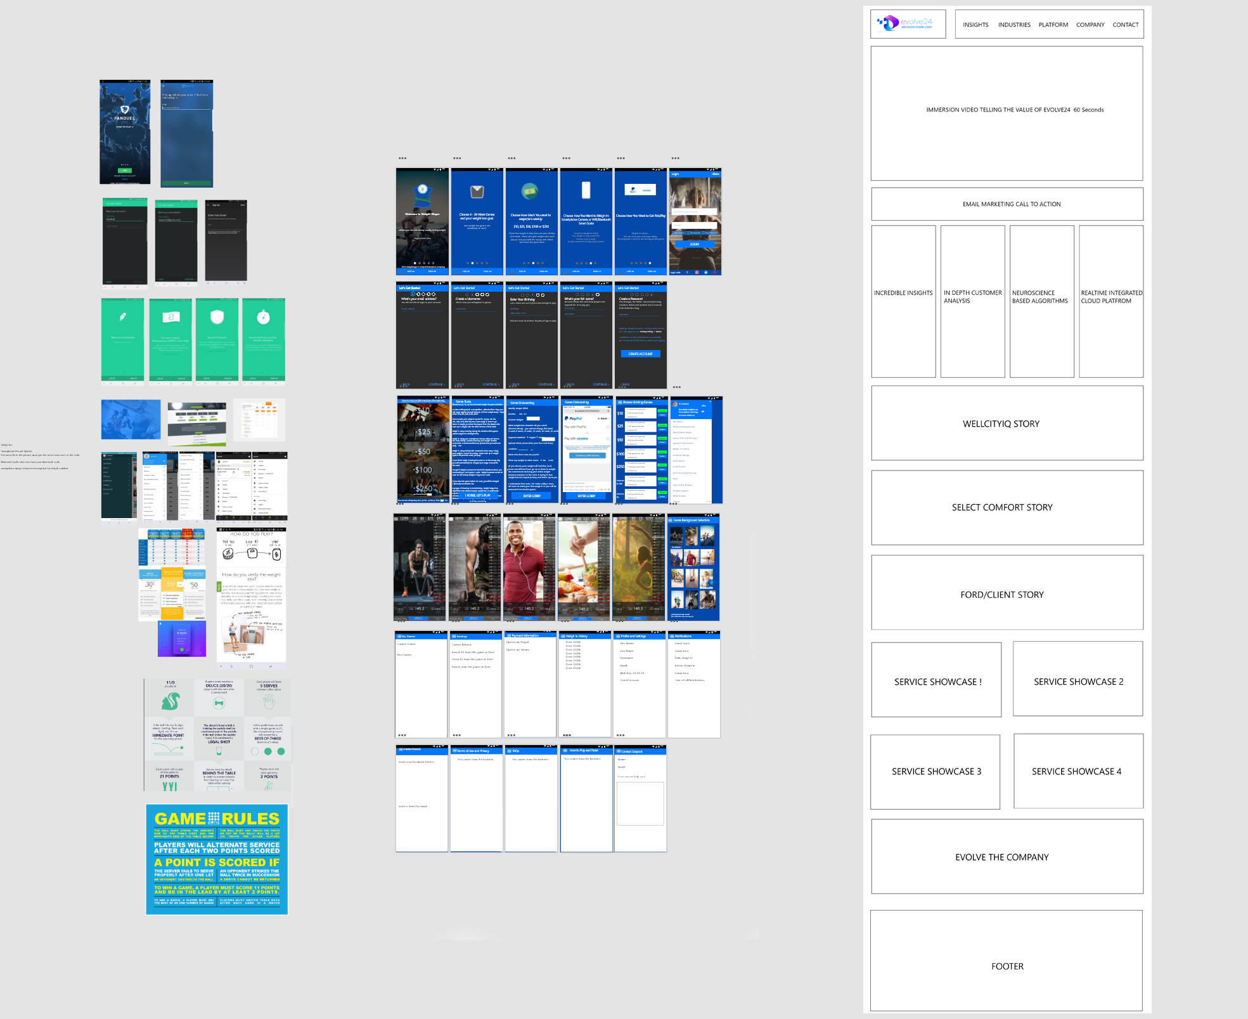Screen dimensions: 1248x1019
Task: Select the green stopwatch icon onboarding screen
Action: (x=264, y=341)
